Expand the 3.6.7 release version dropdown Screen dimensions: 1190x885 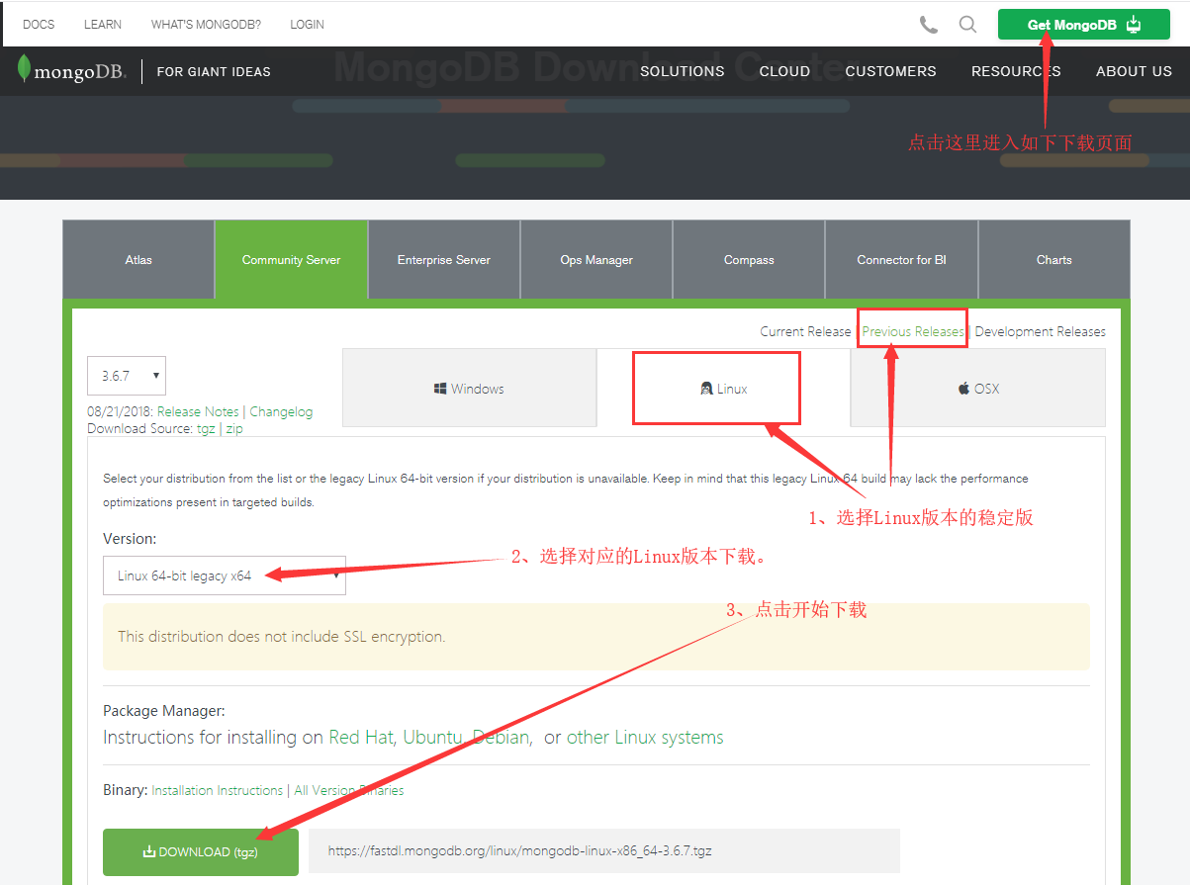point(127,376)
